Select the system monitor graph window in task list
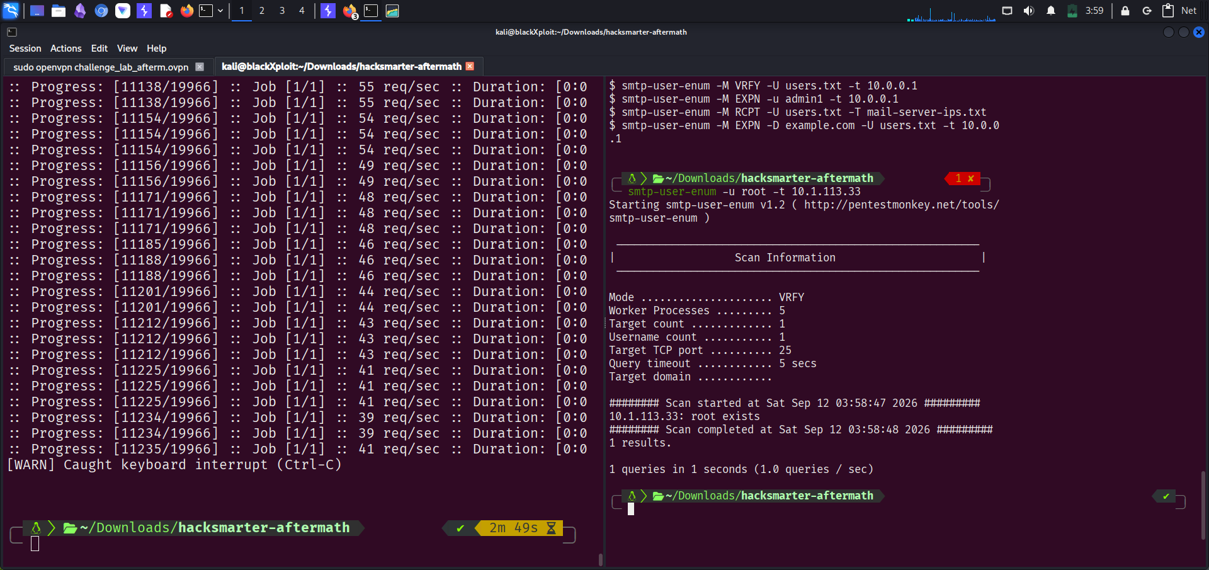Viewport: 1209px width, 570px height. pyautogui.click(x=392, y=11)
